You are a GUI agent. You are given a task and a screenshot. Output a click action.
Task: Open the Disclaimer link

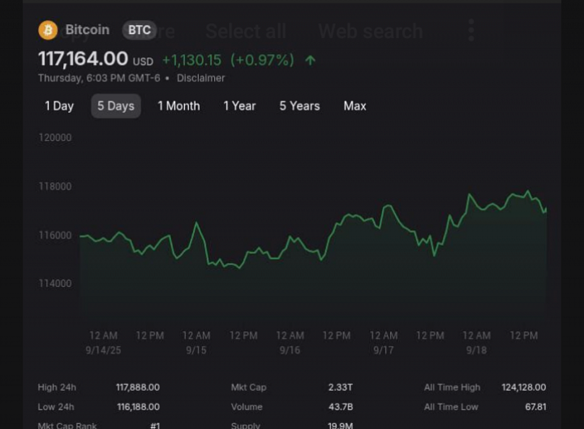pyautogui.click(x=201, y=78)
